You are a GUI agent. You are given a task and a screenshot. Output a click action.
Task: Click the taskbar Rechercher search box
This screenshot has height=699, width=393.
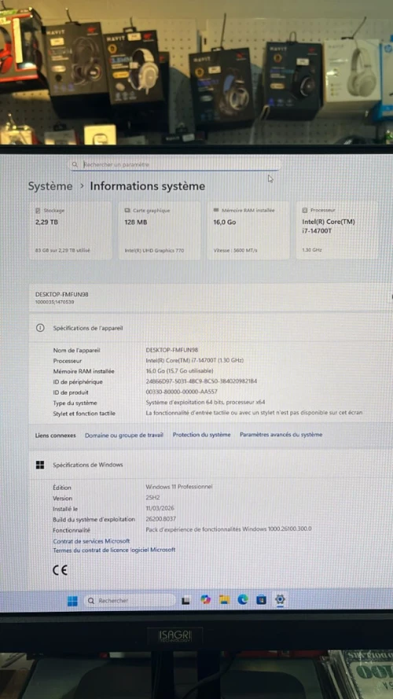130,601
